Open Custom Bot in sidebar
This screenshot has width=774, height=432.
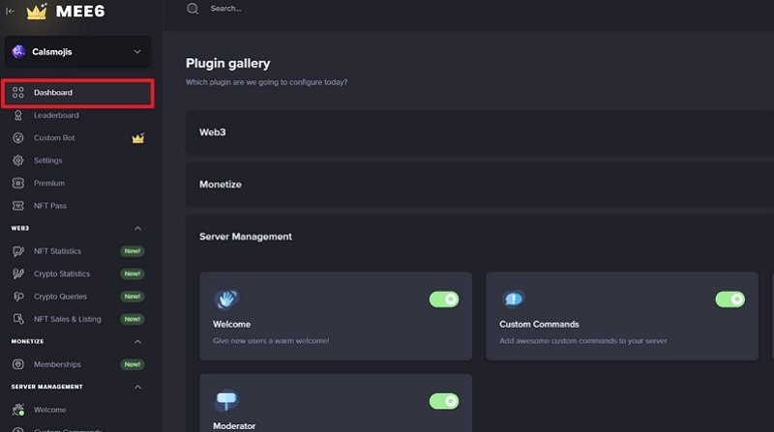point(54,137)
